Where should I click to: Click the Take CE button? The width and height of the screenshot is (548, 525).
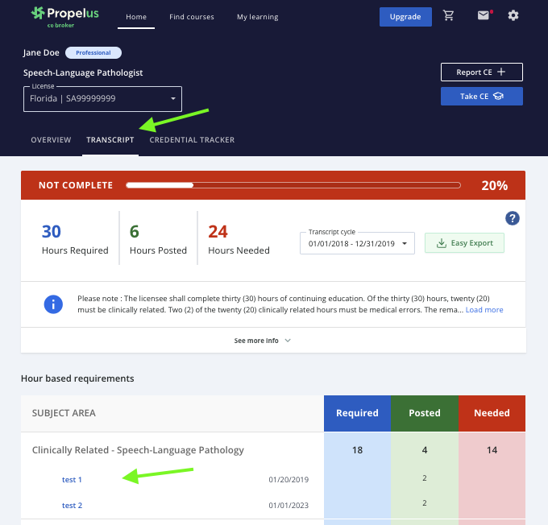[481, 97]
